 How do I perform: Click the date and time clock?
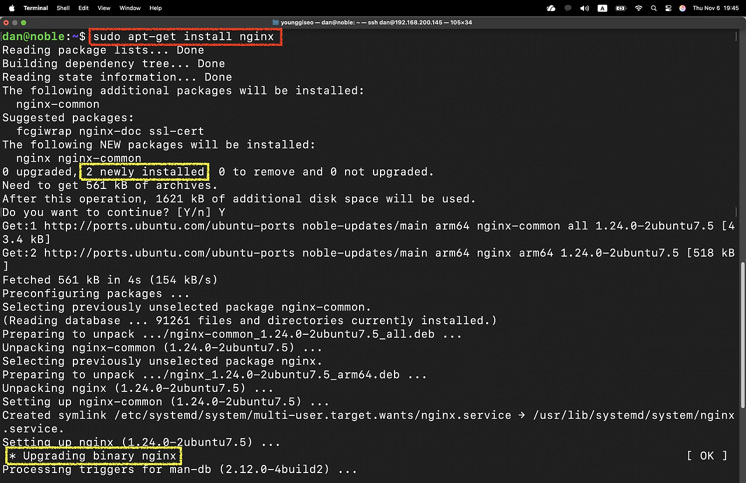click(x=716, y=8)
